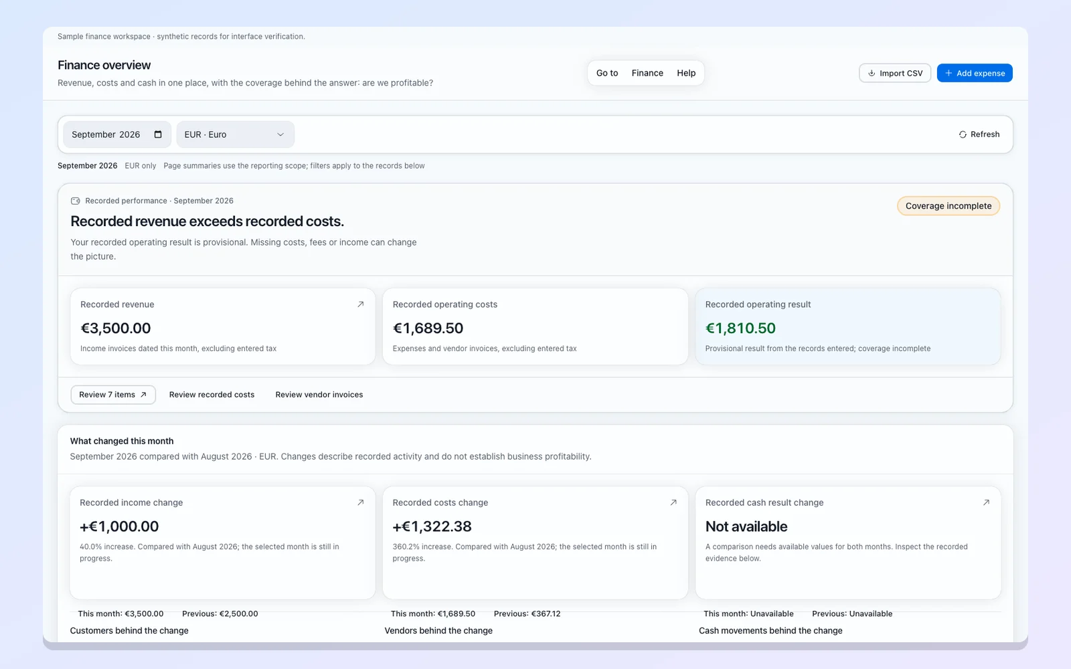Select the Recorded operating result €1,810.50 value
The image size is (1071, 669).
(x=740, y=328)
